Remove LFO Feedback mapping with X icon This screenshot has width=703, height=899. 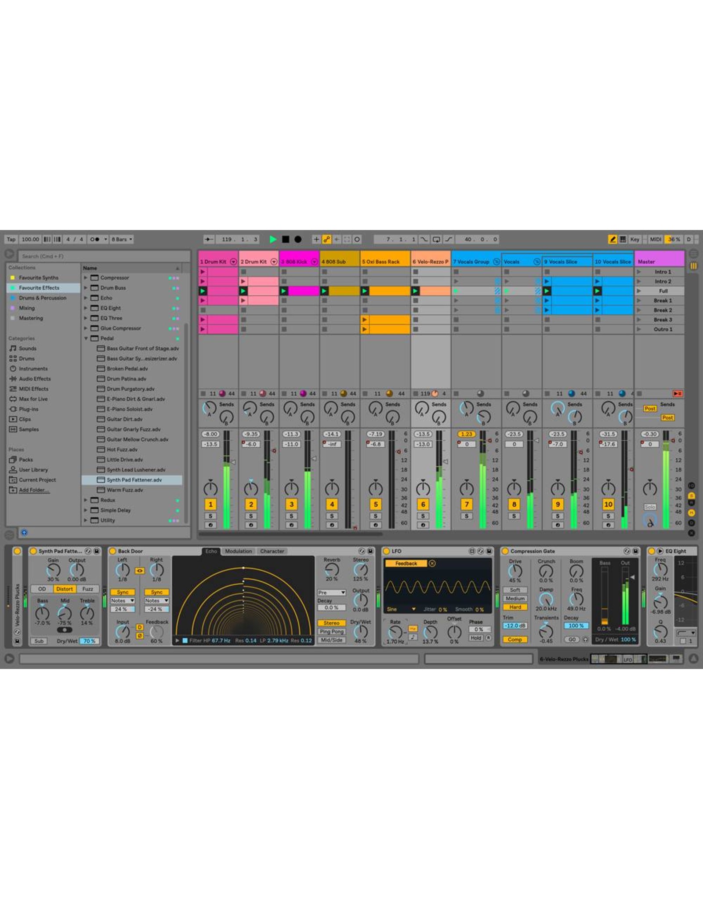pos(432,563)
